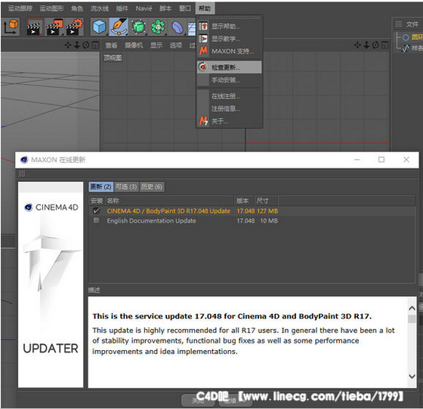Select the English Documentation Update row
The image size is (423, 409).
[252, 220]
